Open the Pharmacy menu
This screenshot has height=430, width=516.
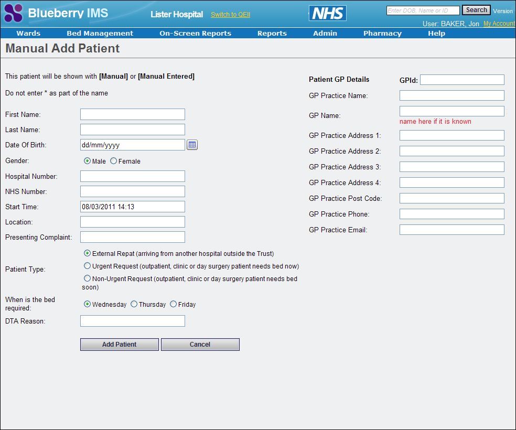pos(382,33)
